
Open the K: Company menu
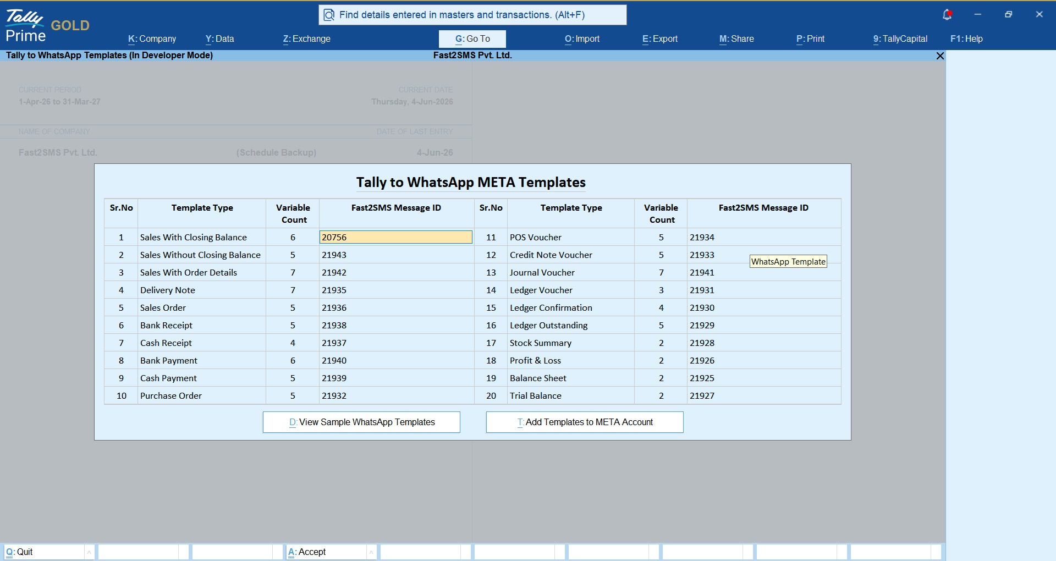(152, 38)
